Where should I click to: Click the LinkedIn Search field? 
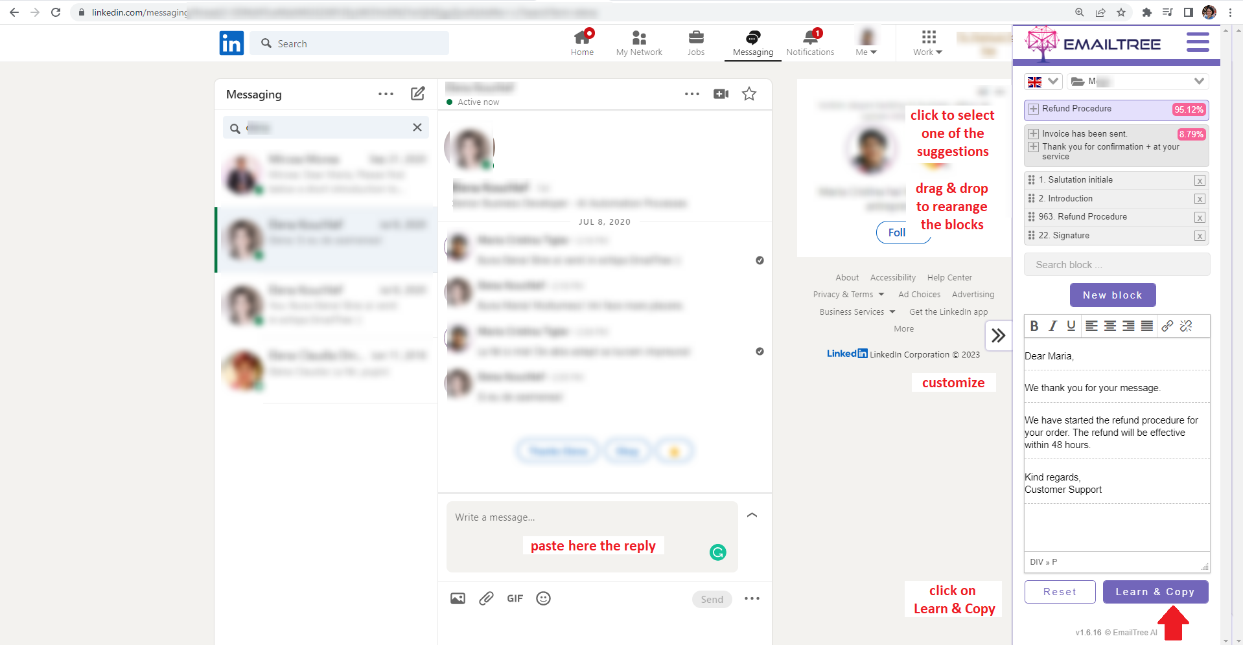coord(349,43)
